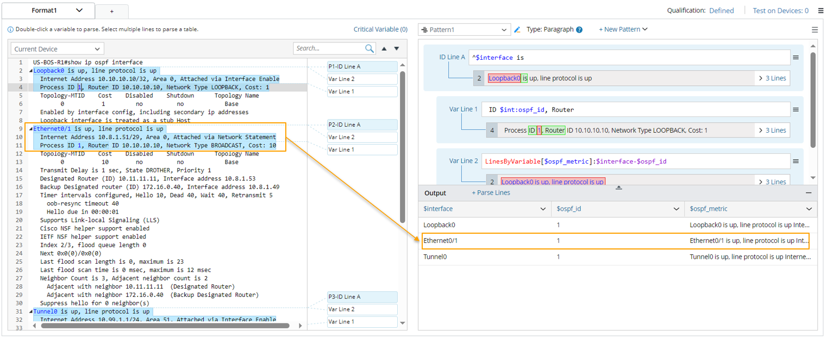
Task: Minimize the Output panel with the dash icon
Action: [809, 193]
